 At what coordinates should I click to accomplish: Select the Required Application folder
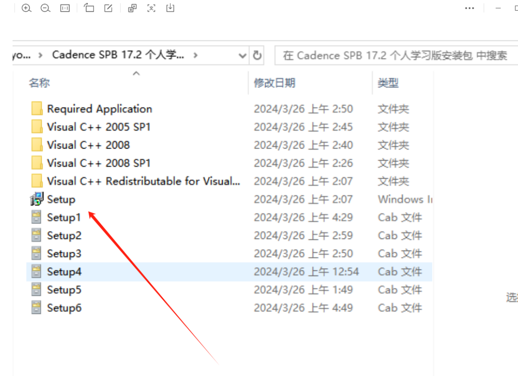point(99,109)
